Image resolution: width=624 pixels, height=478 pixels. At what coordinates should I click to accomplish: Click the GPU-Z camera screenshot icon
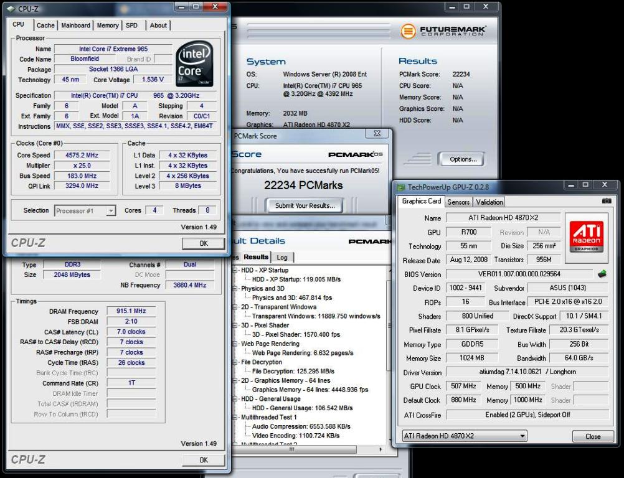pyautogui.click(x=606, y=201)
